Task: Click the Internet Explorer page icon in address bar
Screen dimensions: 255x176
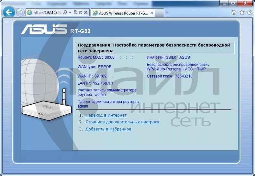Action: click(29, 12)
